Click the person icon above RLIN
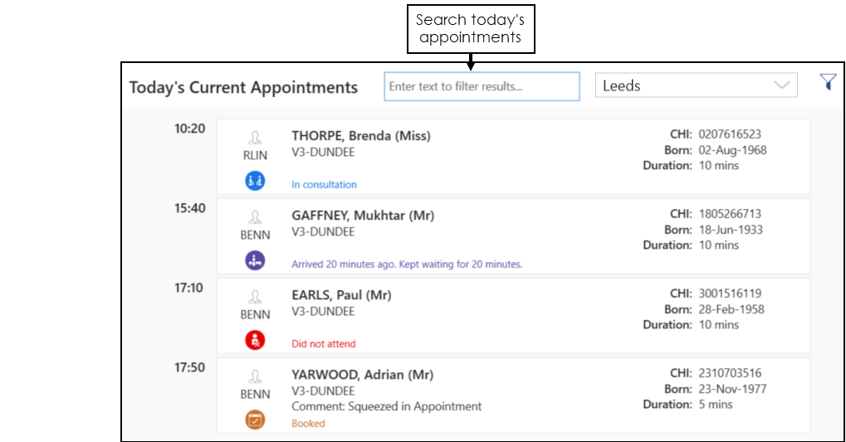The height and width of the screenshot is (442, 846). 255,138
